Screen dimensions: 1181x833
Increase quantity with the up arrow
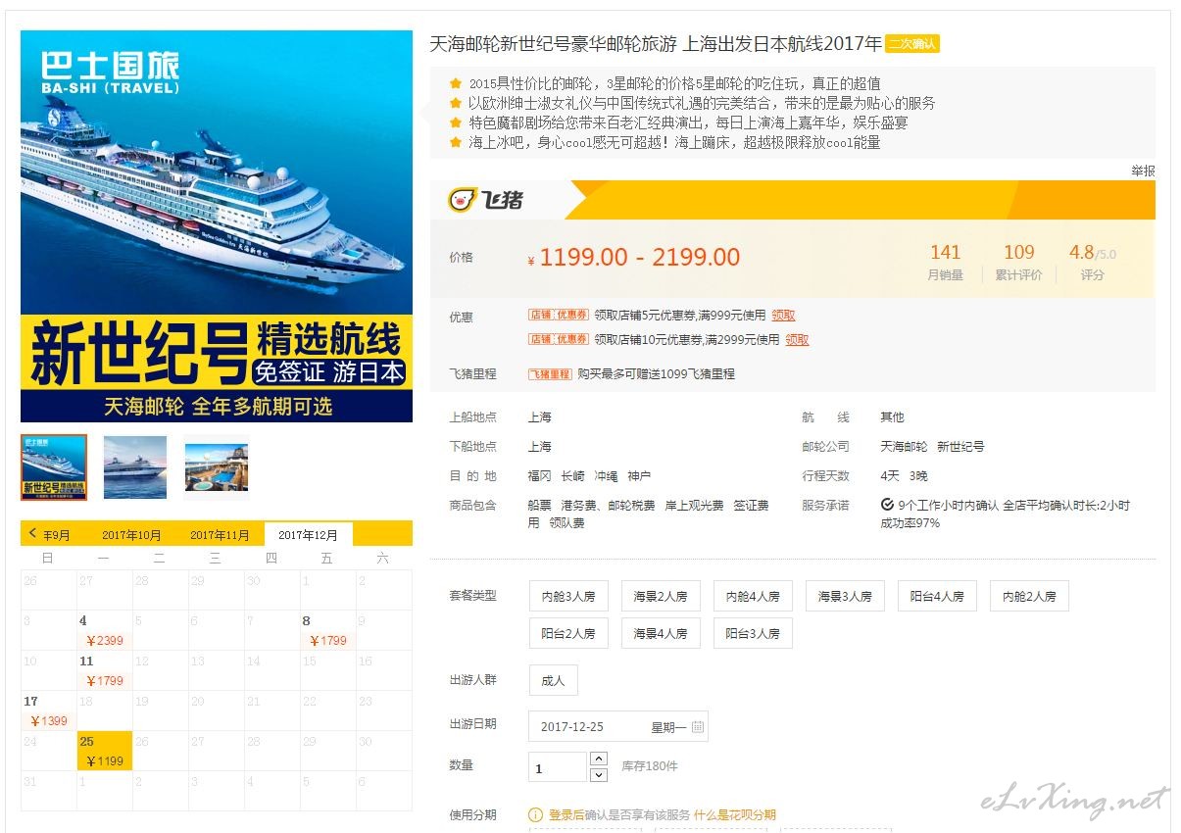tap(600, 759)
